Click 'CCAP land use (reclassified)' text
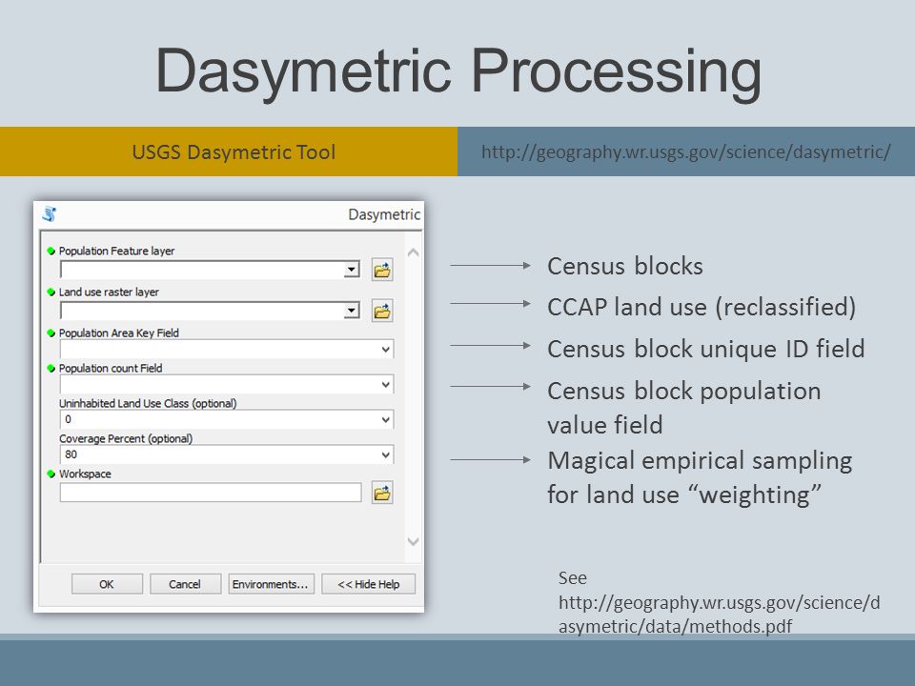 tap(701, 307)
